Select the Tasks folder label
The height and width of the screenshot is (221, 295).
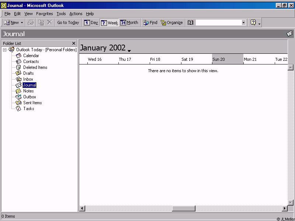tap(29, 109)
